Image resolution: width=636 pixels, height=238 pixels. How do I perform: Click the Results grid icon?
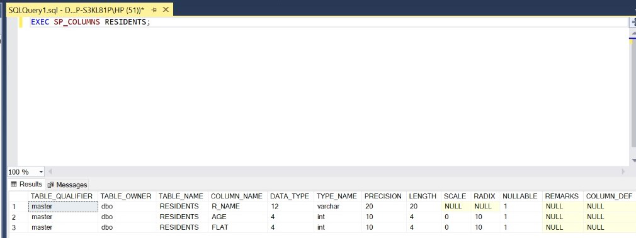point(14,184)
